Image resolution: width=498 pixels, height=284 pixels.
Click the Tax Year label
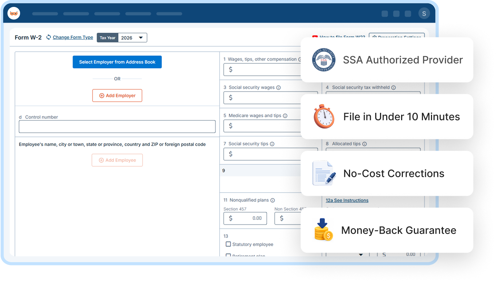click(107, 38)
